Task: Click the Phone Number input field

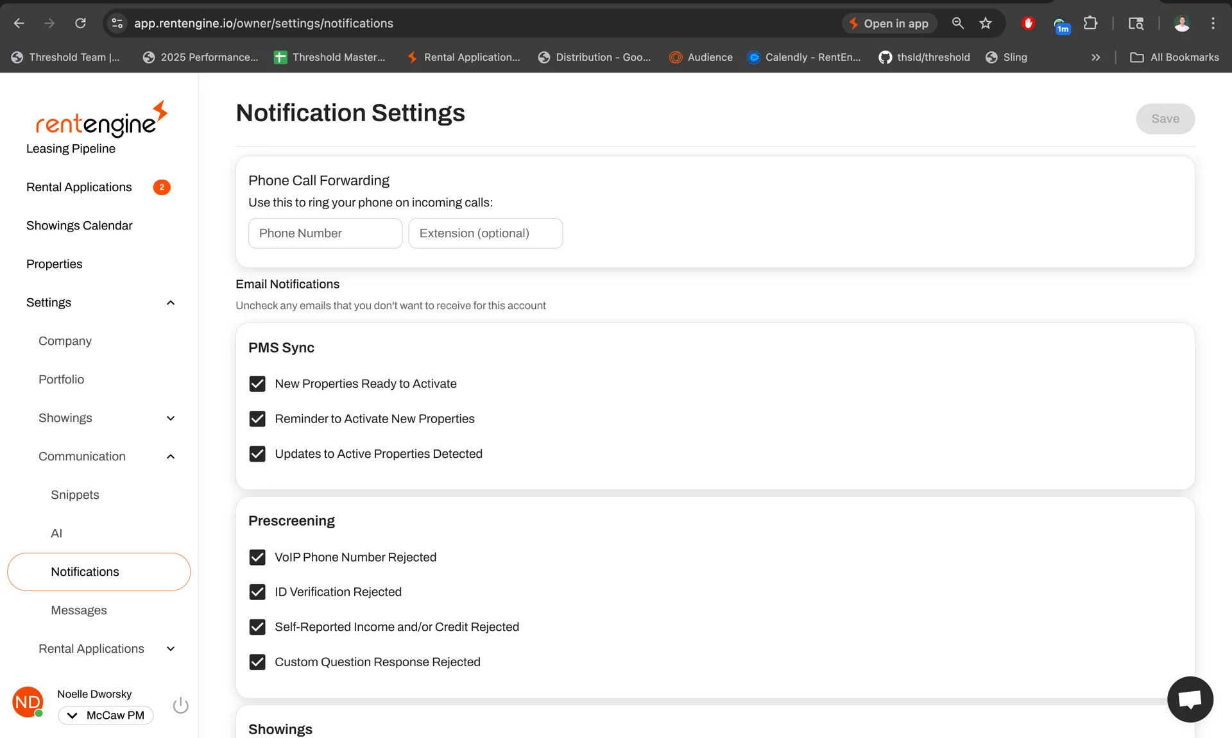Action: coord(325,233)
